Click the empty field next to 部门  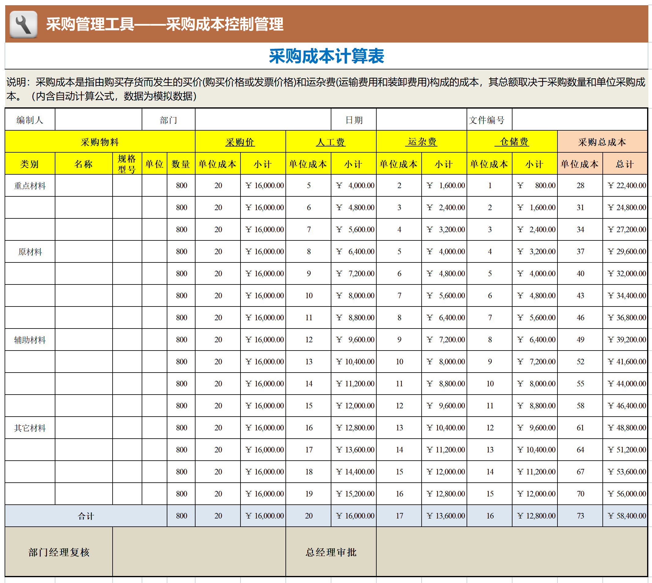(263, 120)
